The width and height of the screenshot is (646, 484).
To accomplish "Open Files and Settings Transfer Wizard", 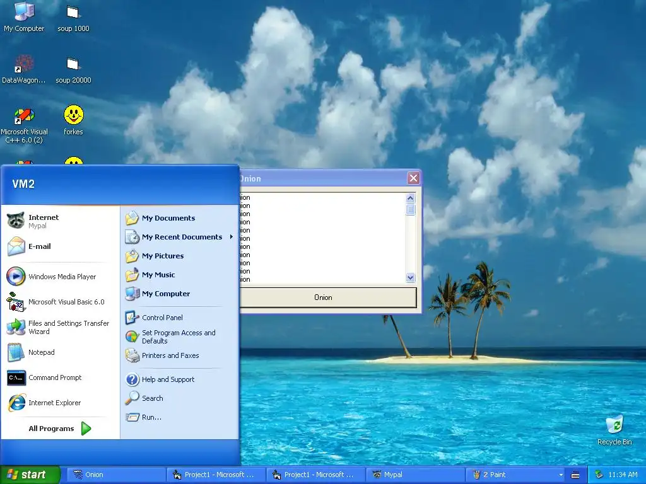I will coord(60,327).
